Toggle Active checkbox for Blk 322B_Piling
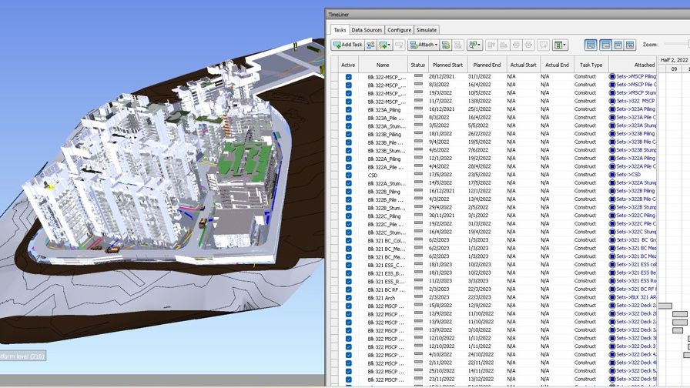The height and width of the screenshot is (388, 690). pos(349,192)
